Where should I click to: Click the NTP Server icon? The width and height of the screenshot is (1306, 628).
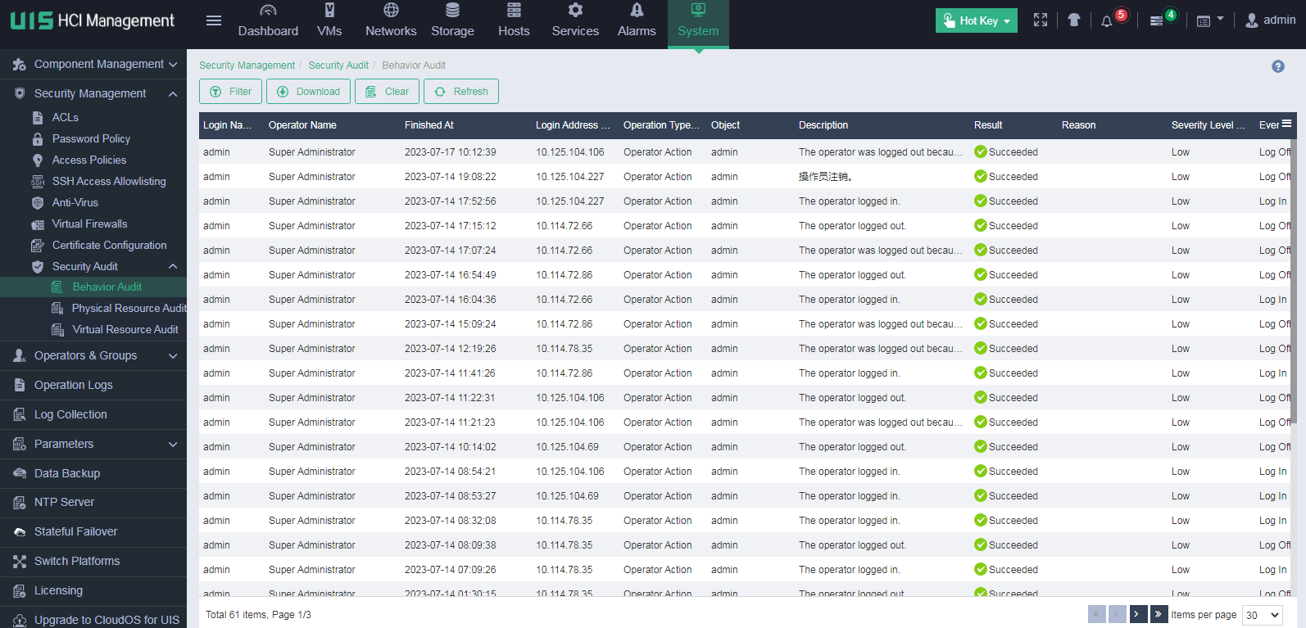pos(20,502)
